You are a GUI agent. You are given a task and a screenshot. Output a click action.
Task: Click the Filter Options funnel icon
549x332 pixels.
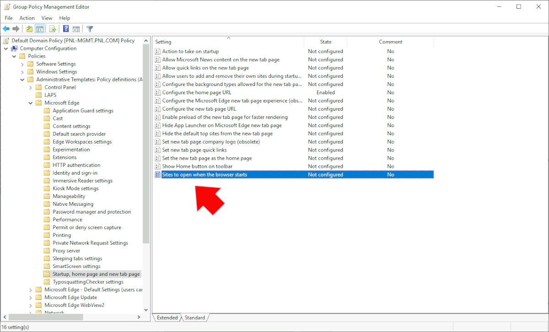click(90, 28)
